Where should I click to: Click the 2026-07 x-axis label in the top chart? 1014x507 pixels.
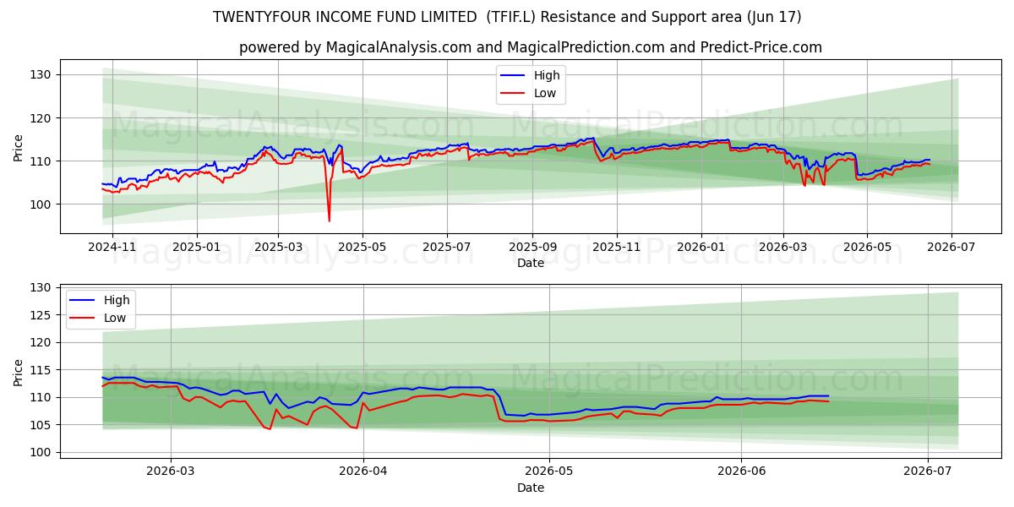951,248
